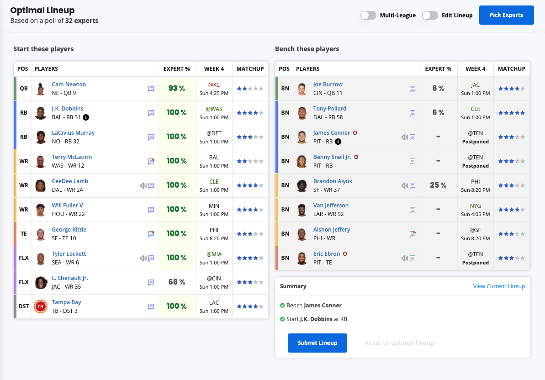Viewport: 545px width, 380px height.
Task: Click the 93 % expert value for Cam Newton
Action: 177,89
